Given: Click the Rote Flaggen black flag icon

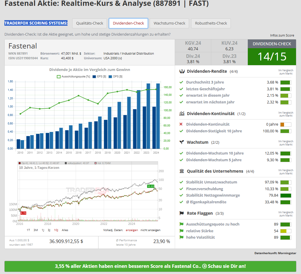Looking at the screenshot, I should click(x=181, y=213).
